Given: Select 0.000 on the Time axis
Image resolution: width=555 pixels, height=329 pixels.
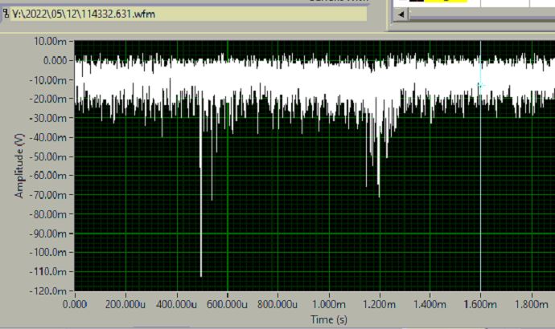Looking at the screenshot, I should pyautogui.click(x=75, y=304).
